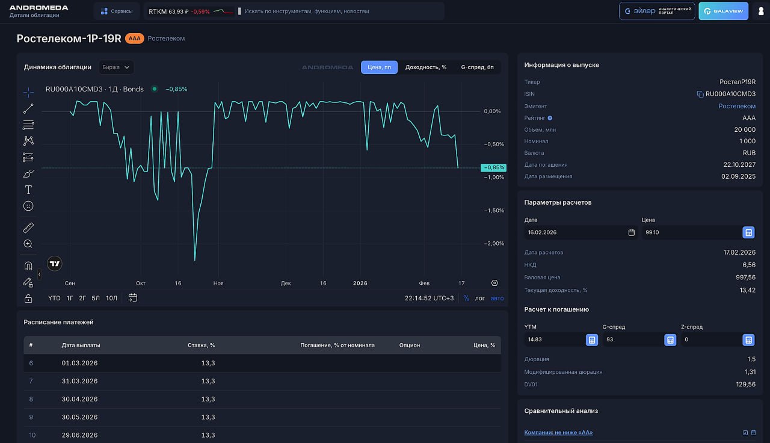Select the brush drawing tool
This screenshot has height=443, width=770.
[x=28, y=173]
